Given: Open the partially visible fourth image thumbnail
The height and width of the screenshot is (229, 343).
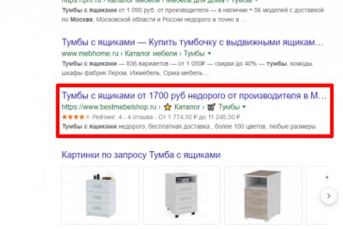Looking at the screenshot, I should (x=317, y=195).
